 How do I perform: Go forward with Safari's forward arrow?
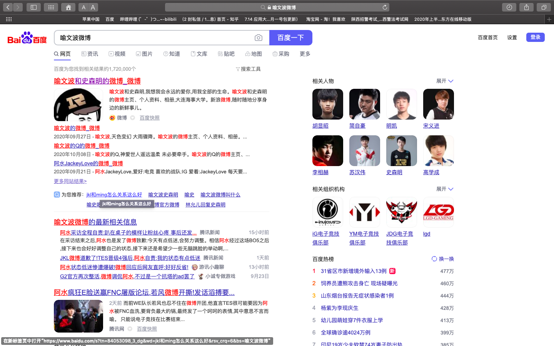(x=18, y=7)
